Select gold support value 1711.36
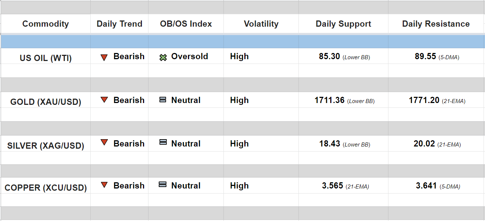 point(330,100)
